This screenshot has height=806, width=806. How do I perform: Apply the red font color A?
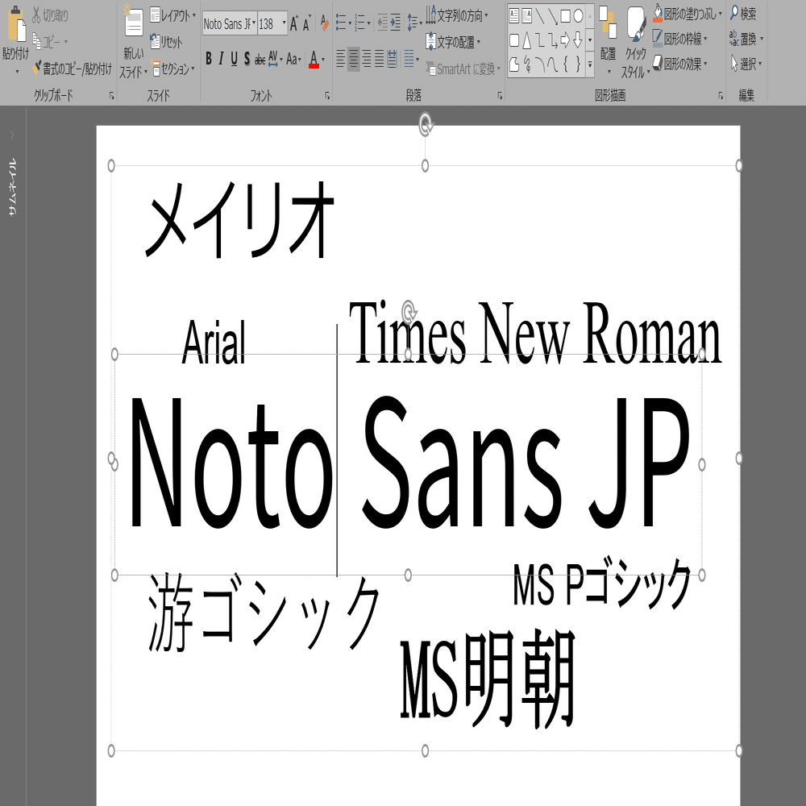tap(314, 60)
